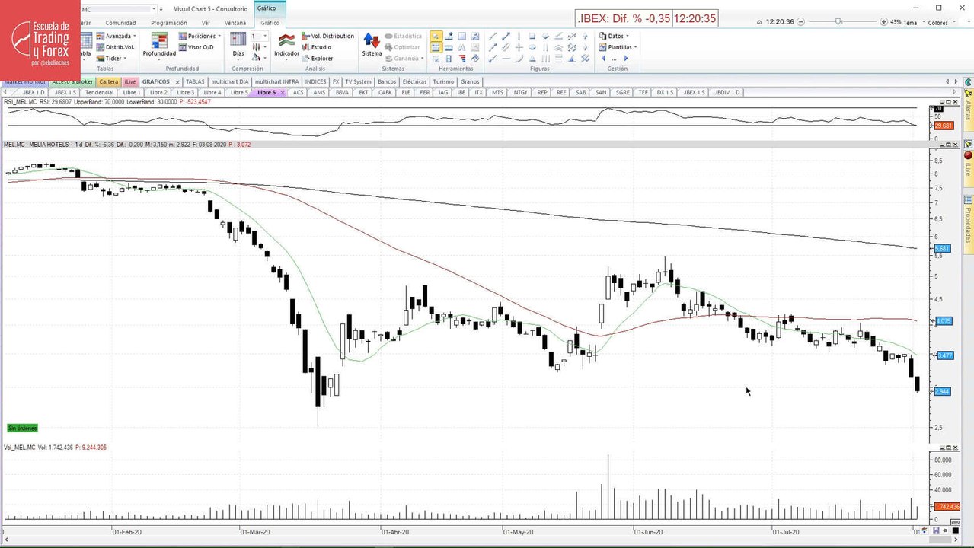Launch the Explorer analysis tool
Screen dimensions: 974x548
[x=317, y=58]
